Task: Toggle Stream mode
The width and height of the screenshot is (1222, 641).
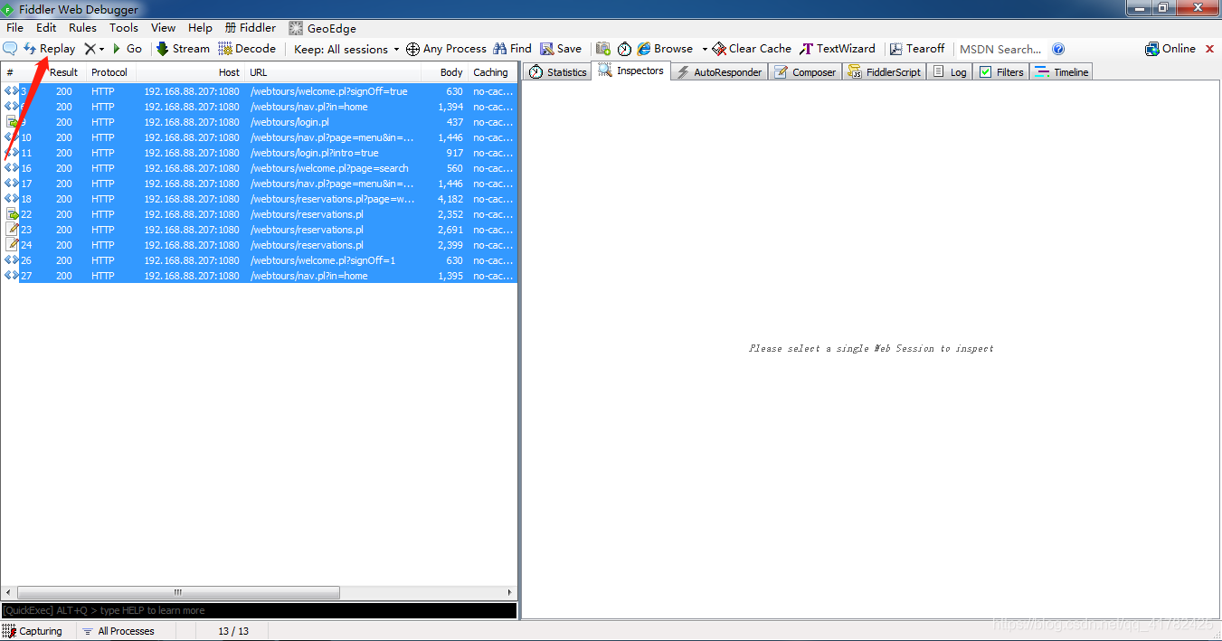Action: (x=183, y=49)
